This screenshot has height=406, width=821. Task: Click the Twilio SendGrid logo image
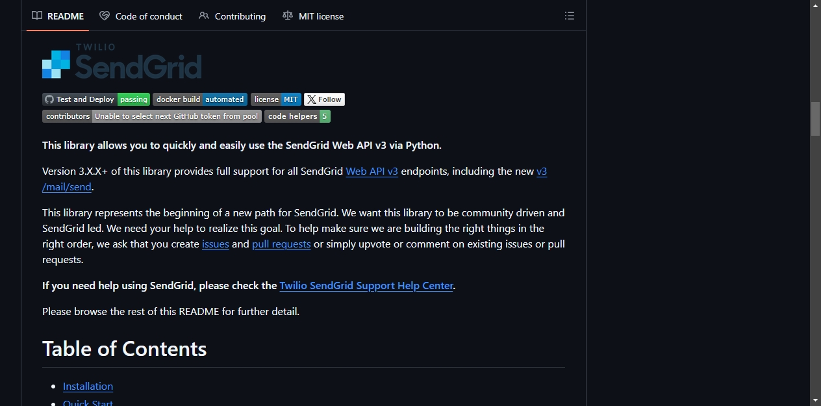[x=122, y=62]
